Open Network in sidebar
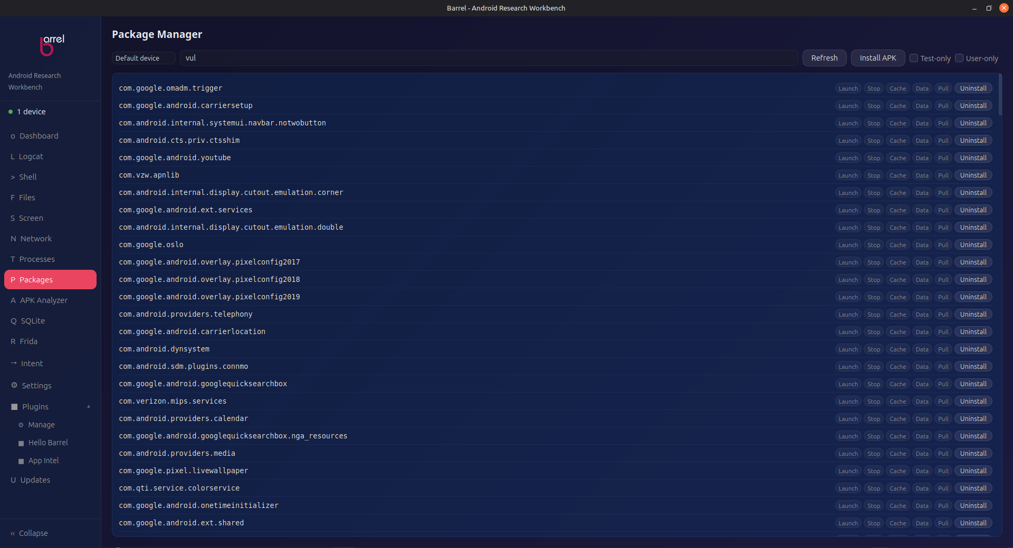Viewport: 1013px width, 548px height. pos(50,239)
